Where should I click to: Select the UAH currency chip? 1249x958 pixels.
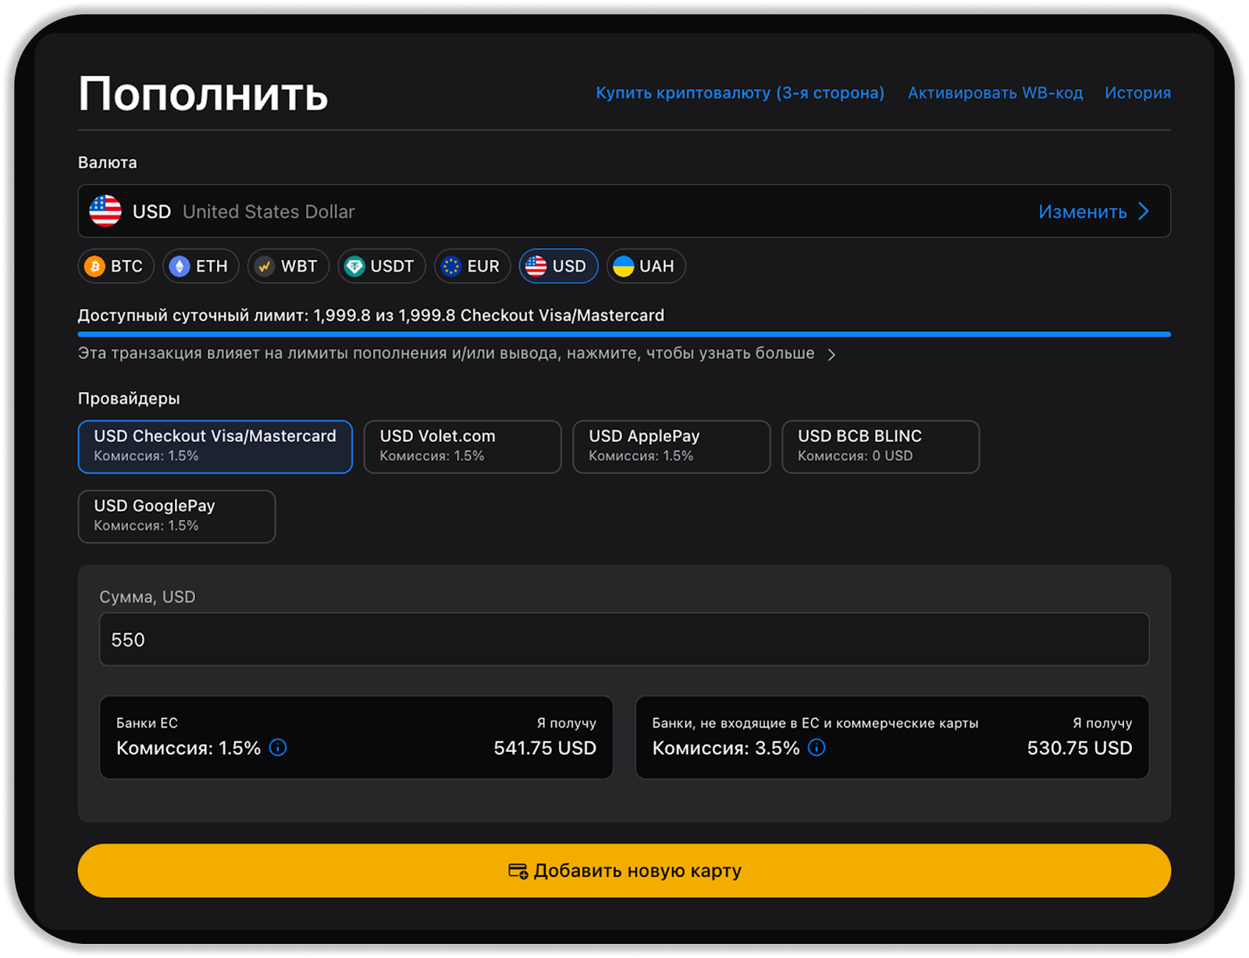(646, 266)
